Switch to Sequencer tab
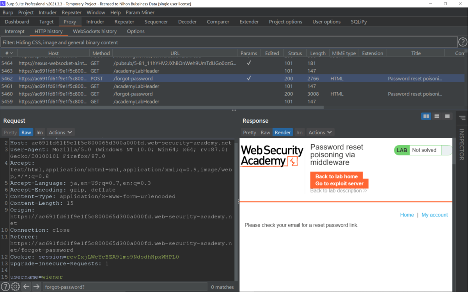The width and height of the screenshot is (468, 292). (156, 22)
